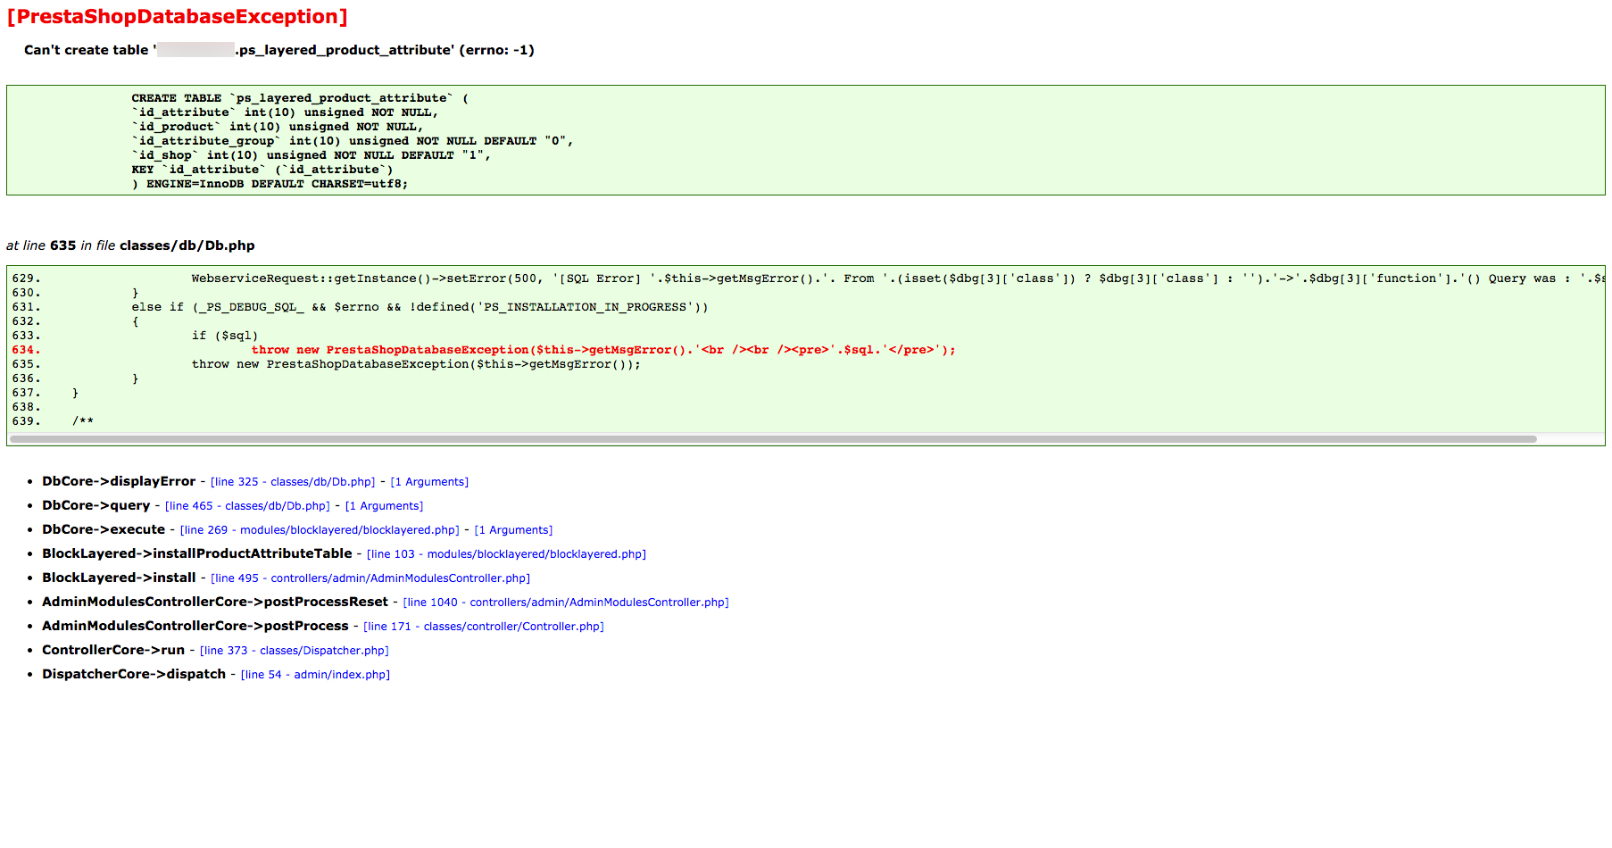The height and width of the screenshot is (848, 1612).
Task: Click the 'AdminModulesControllerCore->postProcess' stack entry name
Action: click(195, 626)
